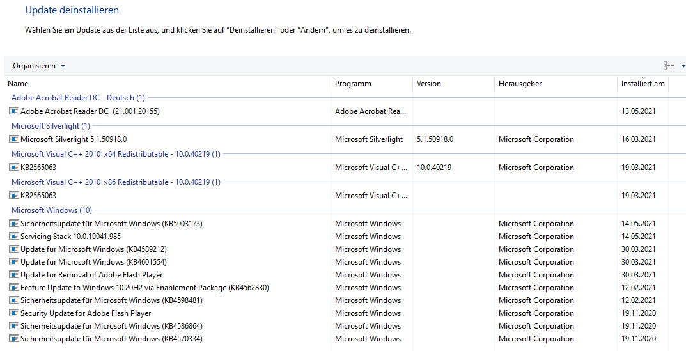Select KB2565063 in x64 Redistributable group
The width and height of the screenshot is (686, 351).
(38, 167)
